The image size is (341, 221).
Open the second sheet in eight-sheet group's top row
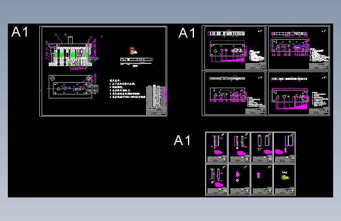(239, 147)
